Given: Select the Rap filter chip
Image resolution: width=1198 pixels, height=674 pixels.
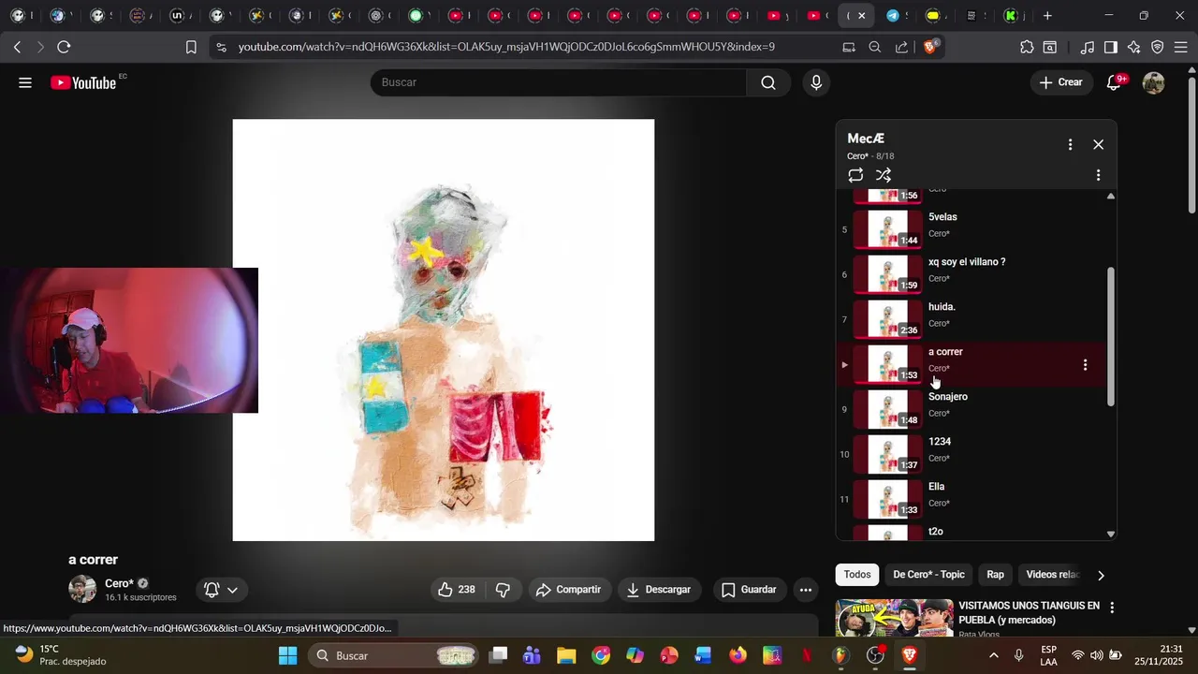Looking at the screenshot, I should 995,575.
